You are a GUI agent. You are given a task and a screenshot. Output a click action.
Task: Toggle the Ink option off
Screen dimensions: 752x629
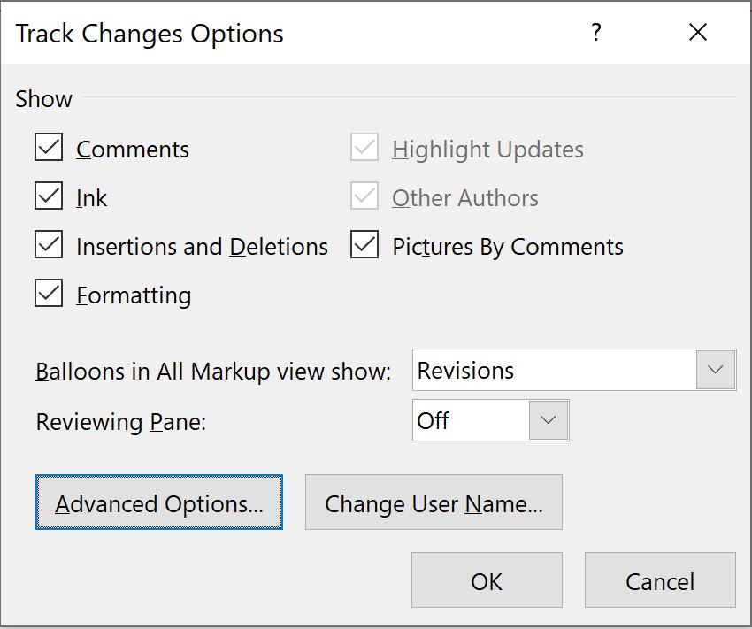pos(50,196)
